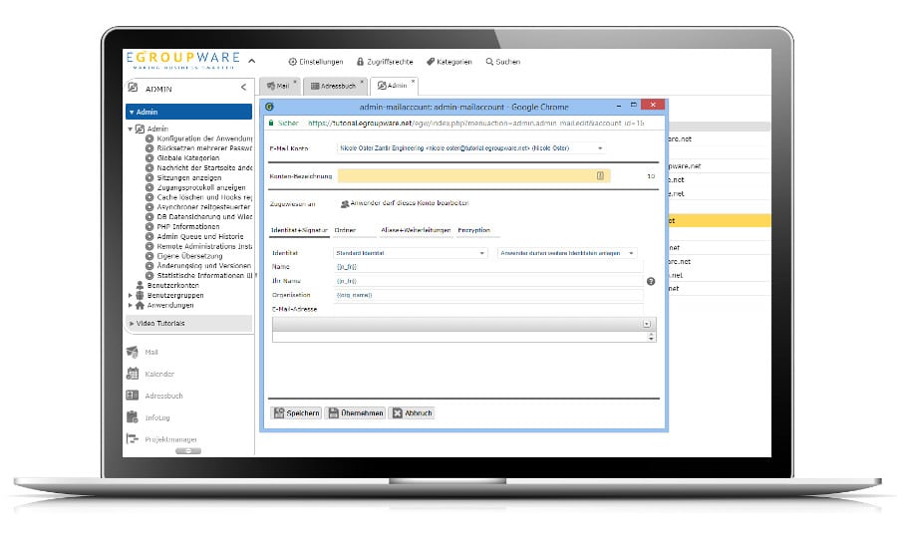
Task: Click the Speichern button
Action: pos(296,413)
